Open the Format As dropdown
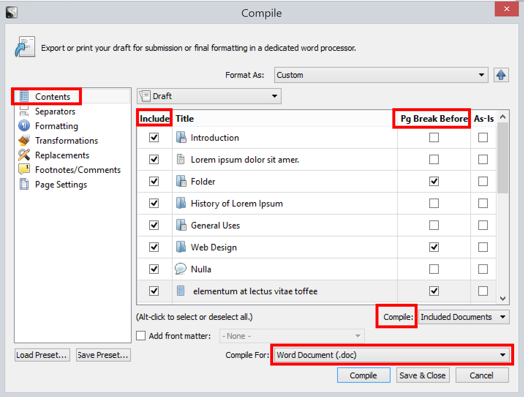 tap(381, 75)
